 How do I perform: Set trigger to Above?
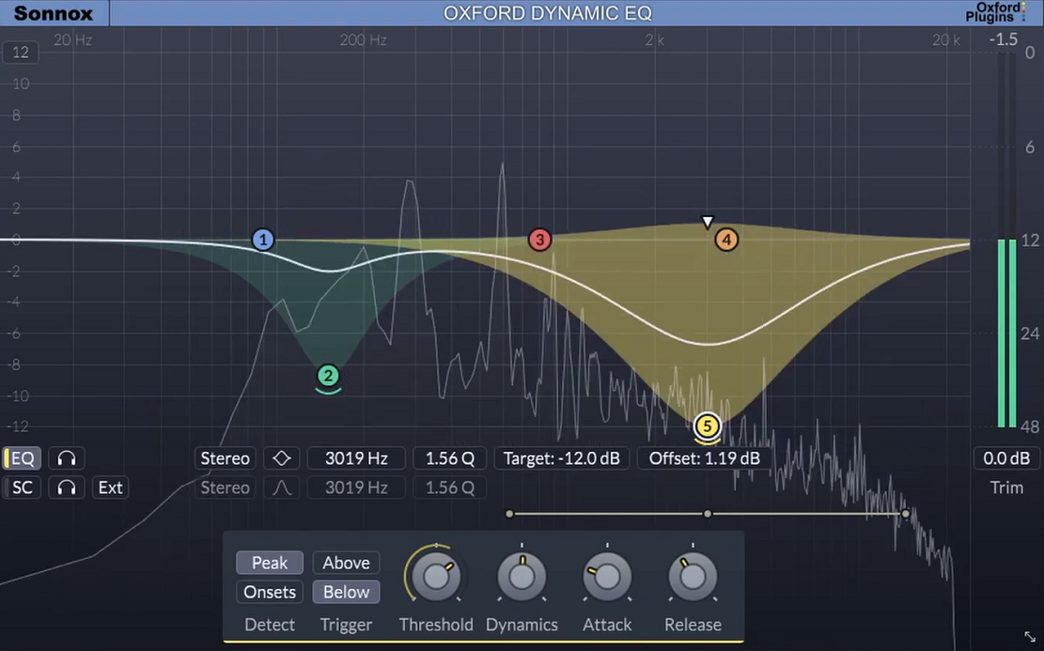tap(346, 563)
